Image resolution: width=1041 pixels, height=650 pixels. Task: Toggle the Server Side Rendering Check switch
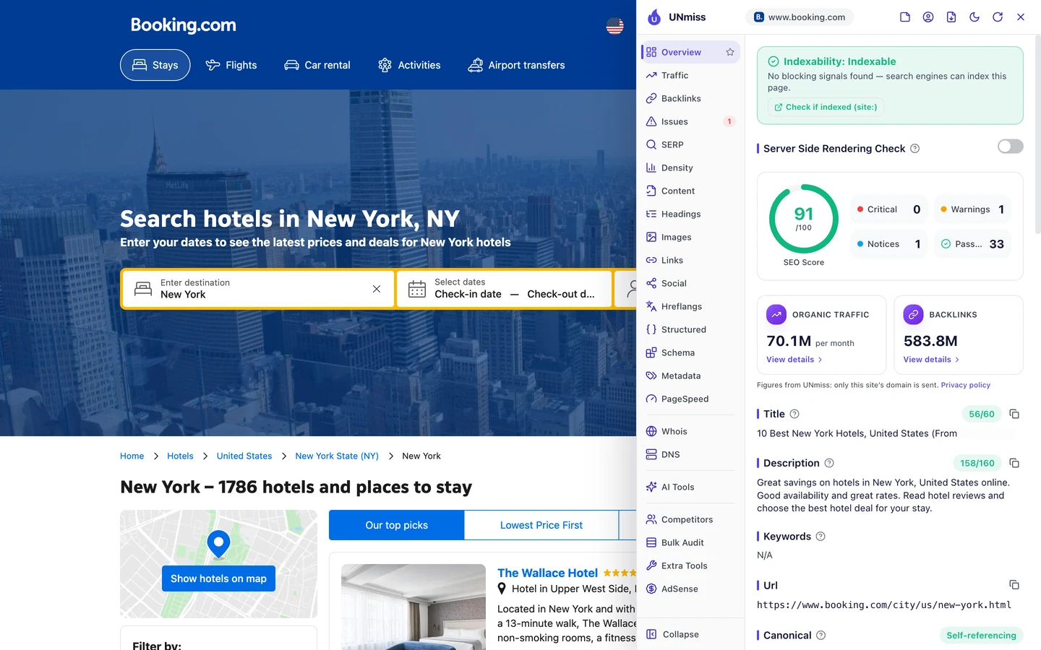pyautogui.click(x=1011, y=147)
